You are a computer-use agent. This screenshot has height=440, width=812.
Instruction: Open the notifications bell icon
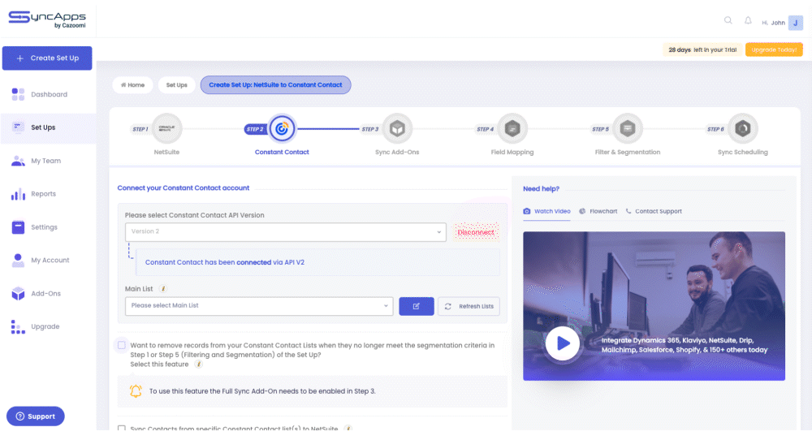click(748, 21)
